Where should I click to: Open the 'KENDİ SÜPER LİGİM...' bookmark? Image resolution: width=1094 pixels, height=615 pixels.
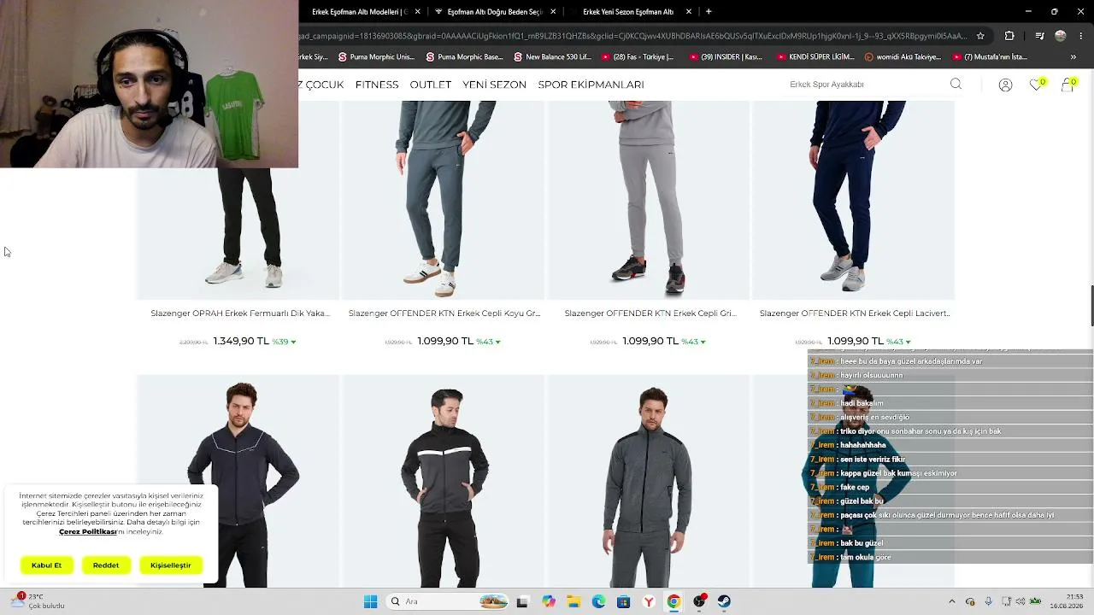815,57
